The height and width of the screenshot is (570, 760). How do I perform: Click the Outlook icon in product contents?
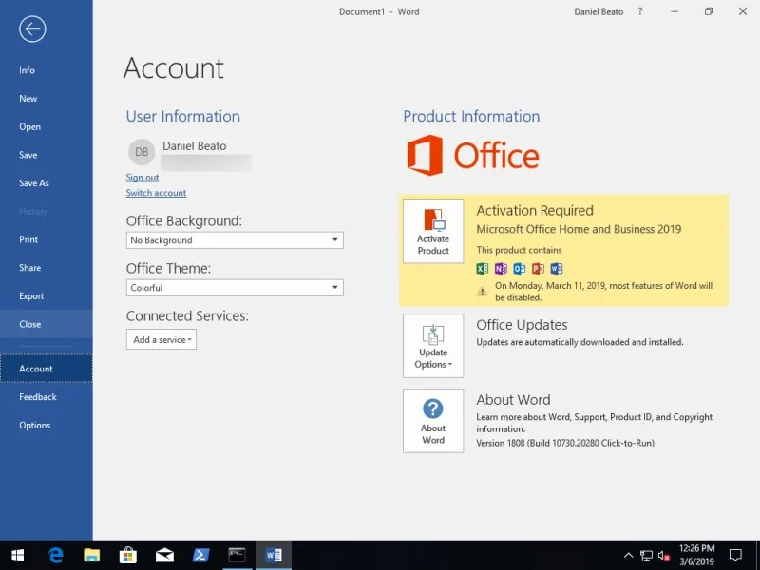[519, 268]
